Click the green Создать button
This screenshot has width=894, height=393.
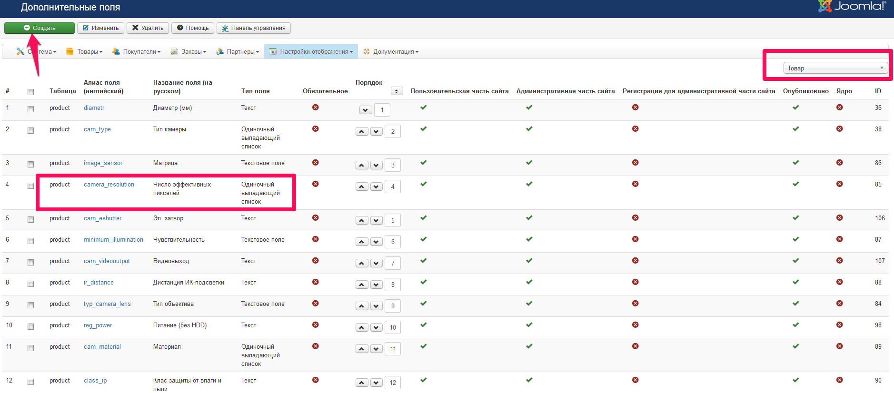[40, 28]
